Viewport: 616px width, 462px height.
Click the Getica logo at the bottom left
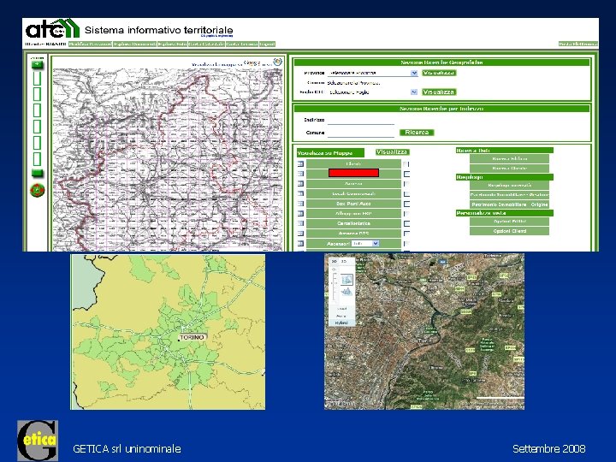click(38, 441)
